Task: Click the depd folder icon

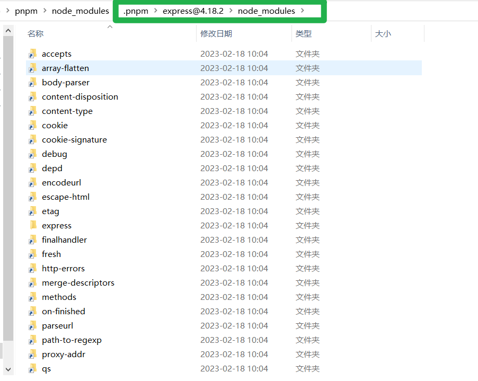Action: [33, 169]
